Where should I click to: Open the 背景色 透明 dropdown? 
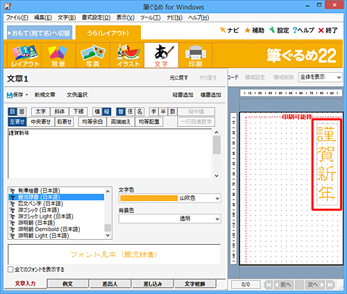(x=170, y=218)
